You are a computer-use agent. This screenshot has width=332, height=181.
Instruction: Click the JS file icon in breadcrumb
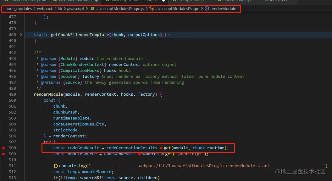(92, 9)
